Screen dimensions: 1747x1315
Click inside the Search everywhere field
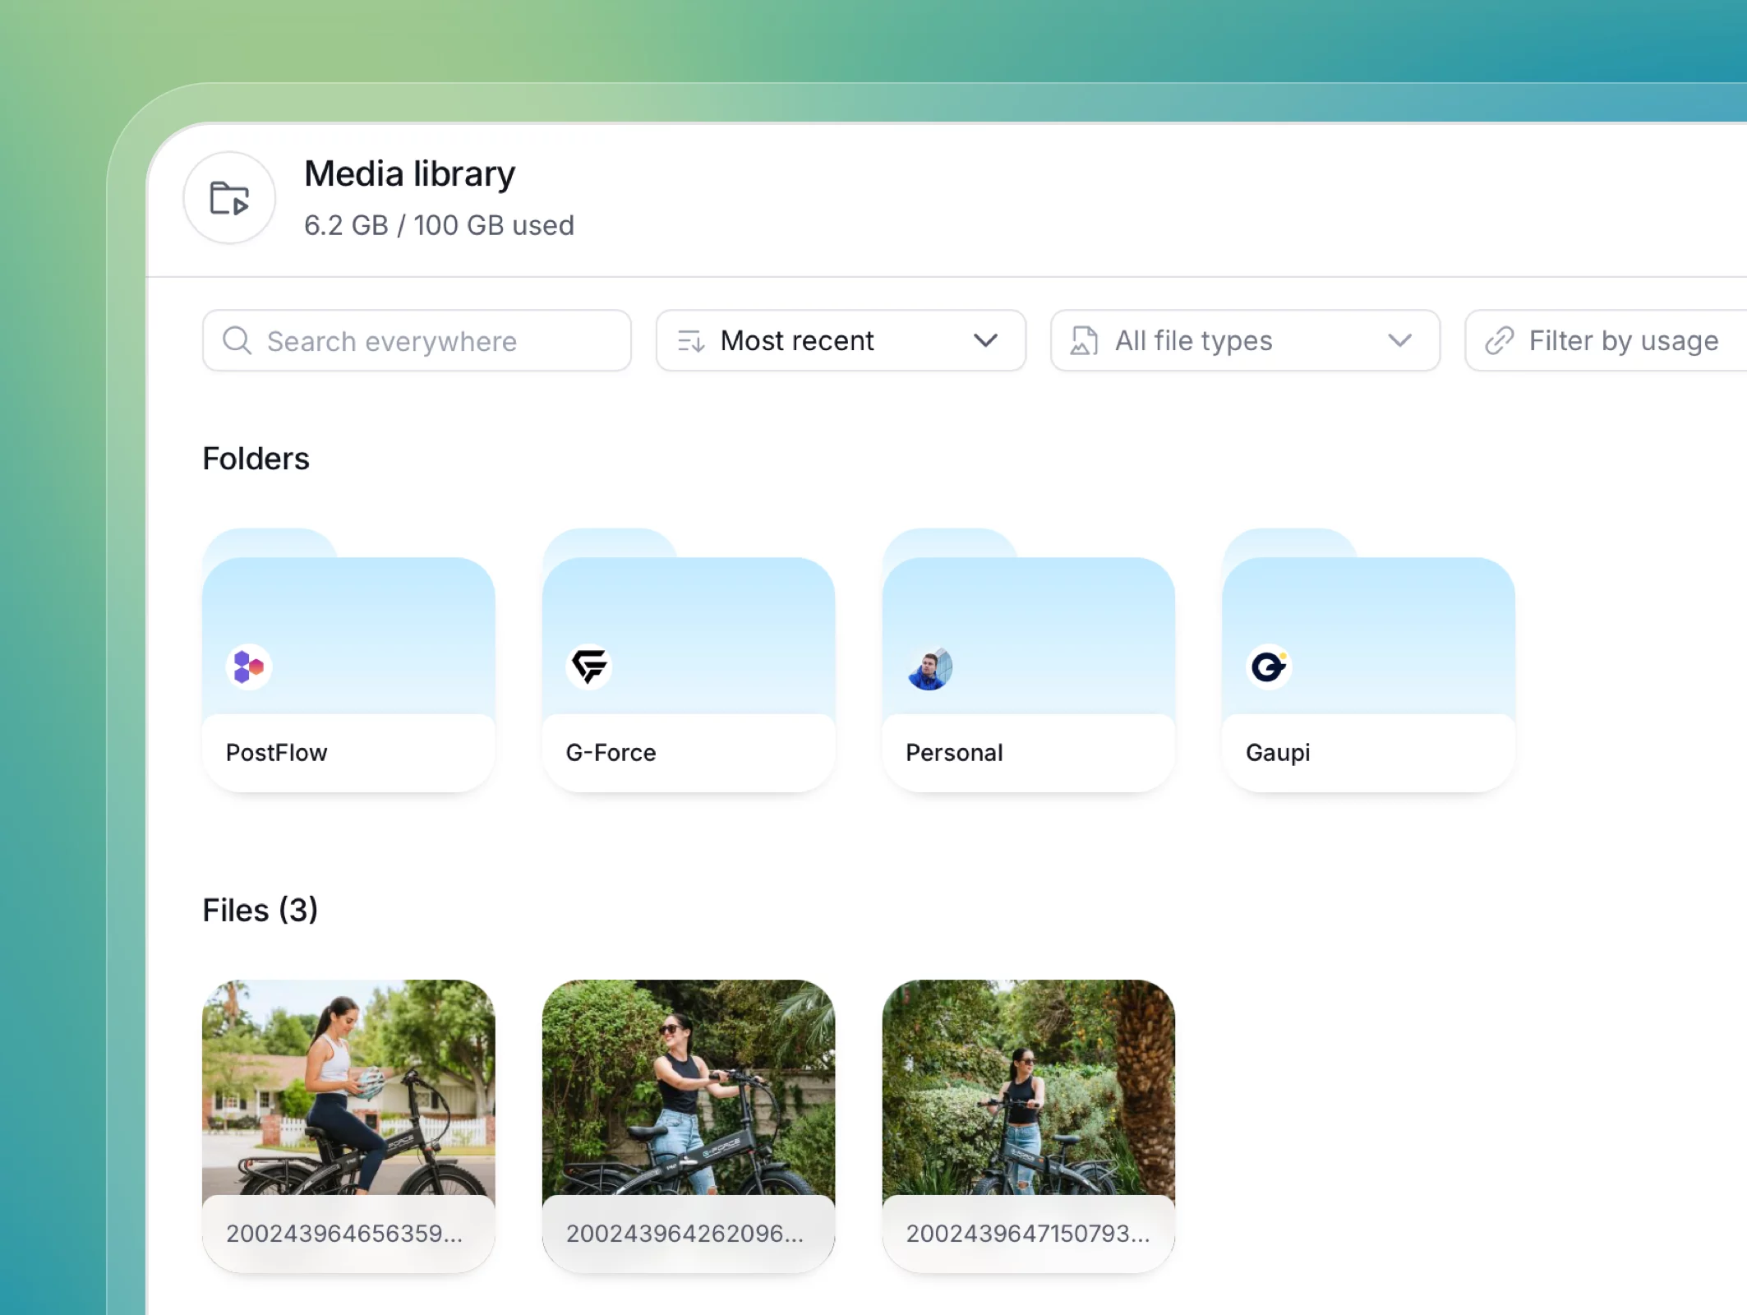click(415, 340)
